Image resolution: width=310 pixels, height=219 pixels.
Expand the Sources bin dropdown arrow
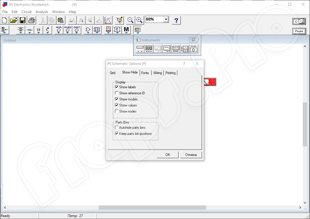20,33
